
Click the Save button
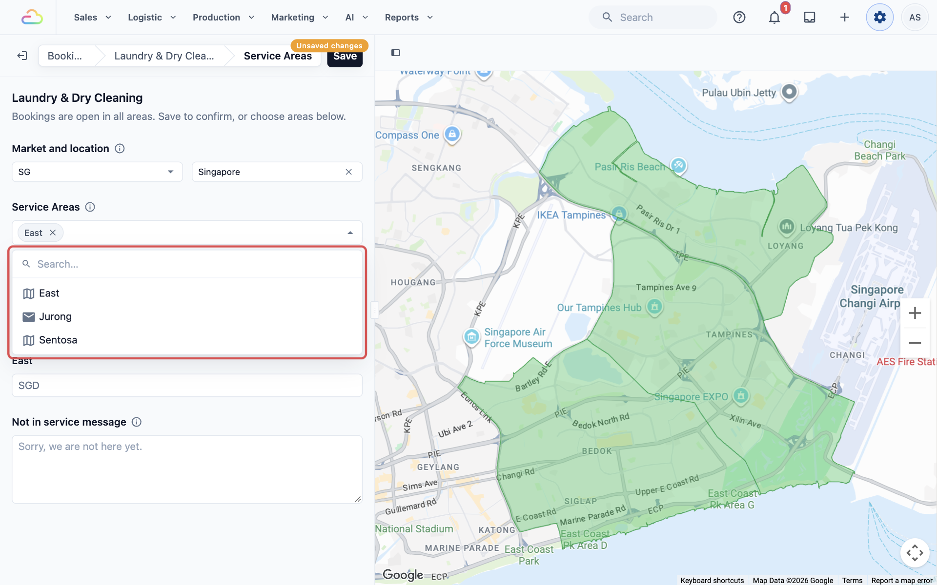(x=345, y=58)
